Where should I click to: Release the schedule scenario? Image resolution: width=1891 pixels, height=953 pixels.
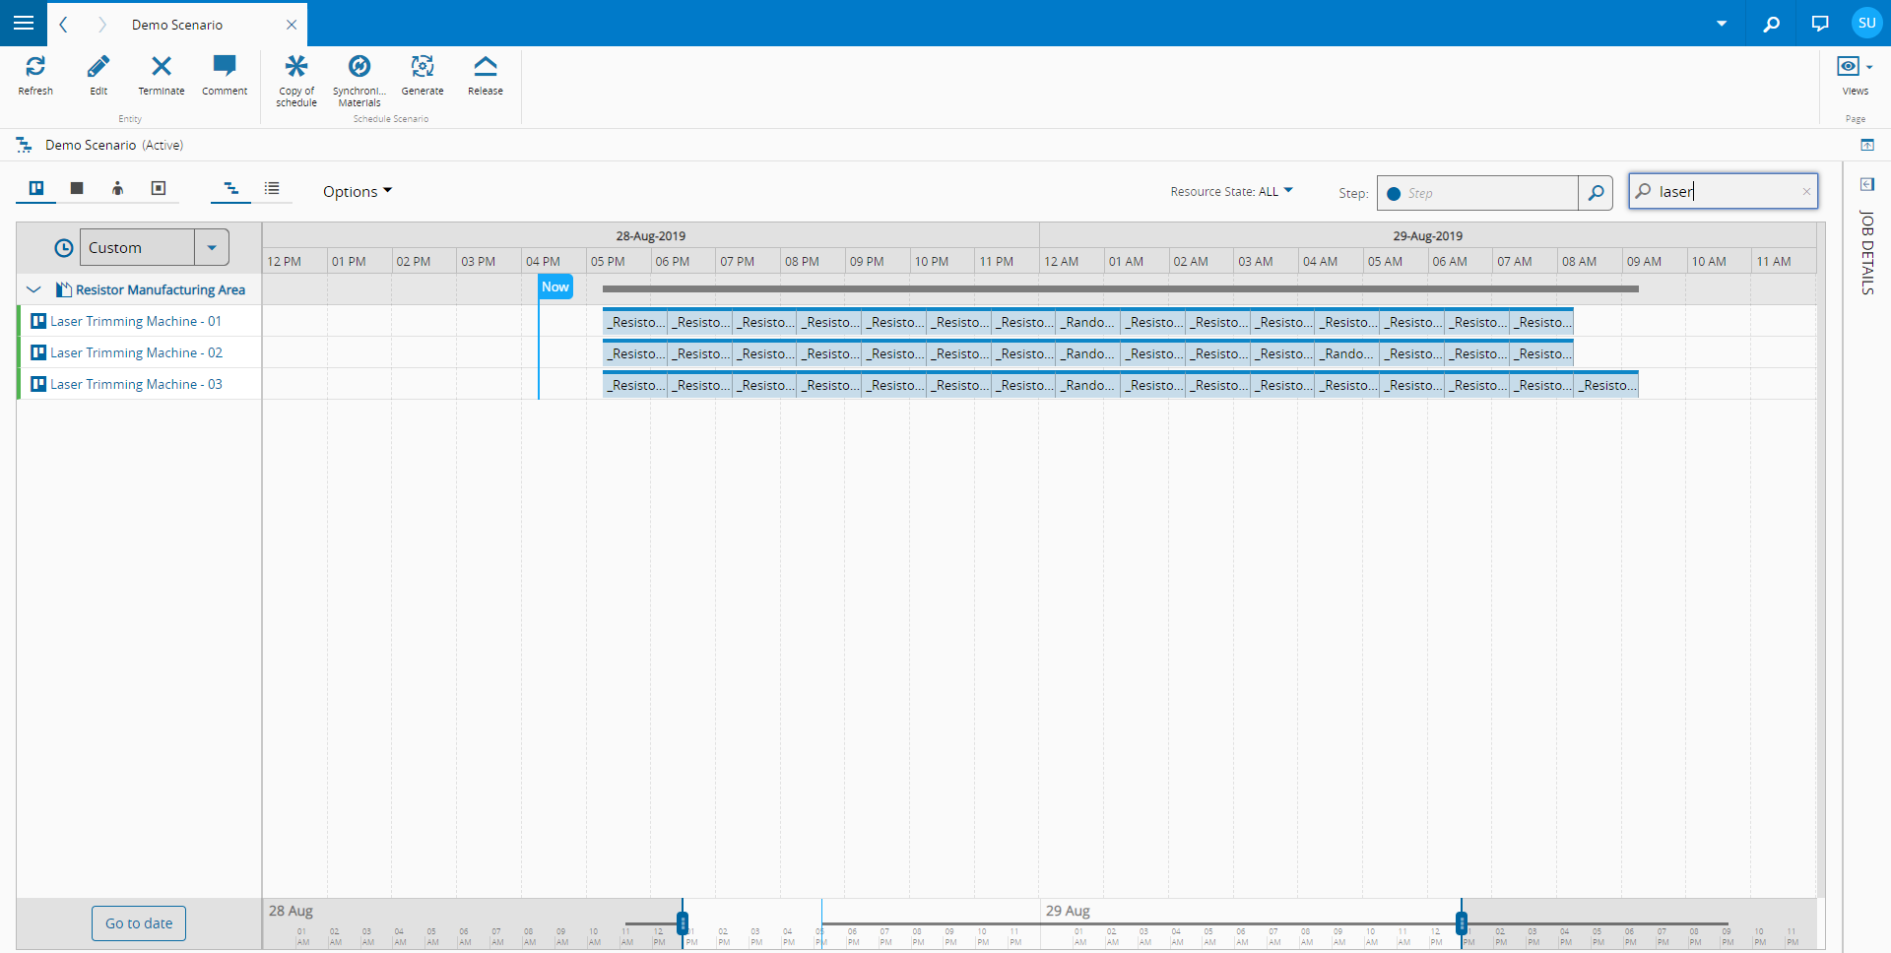click(486, 67)
